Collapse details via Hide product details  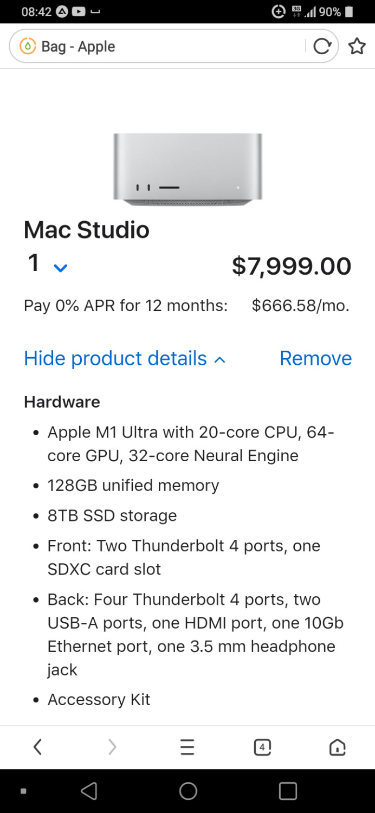[x=125, y=359]
